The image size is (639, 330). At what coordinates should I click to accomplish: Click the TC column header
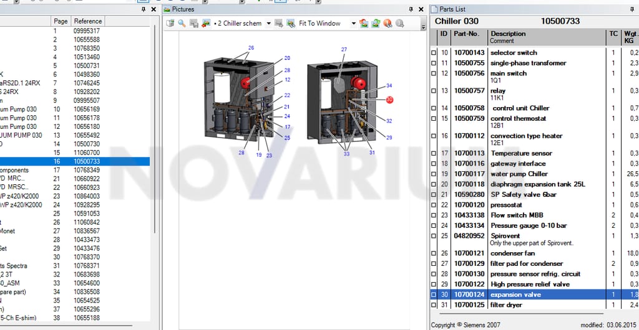(613, 37)
